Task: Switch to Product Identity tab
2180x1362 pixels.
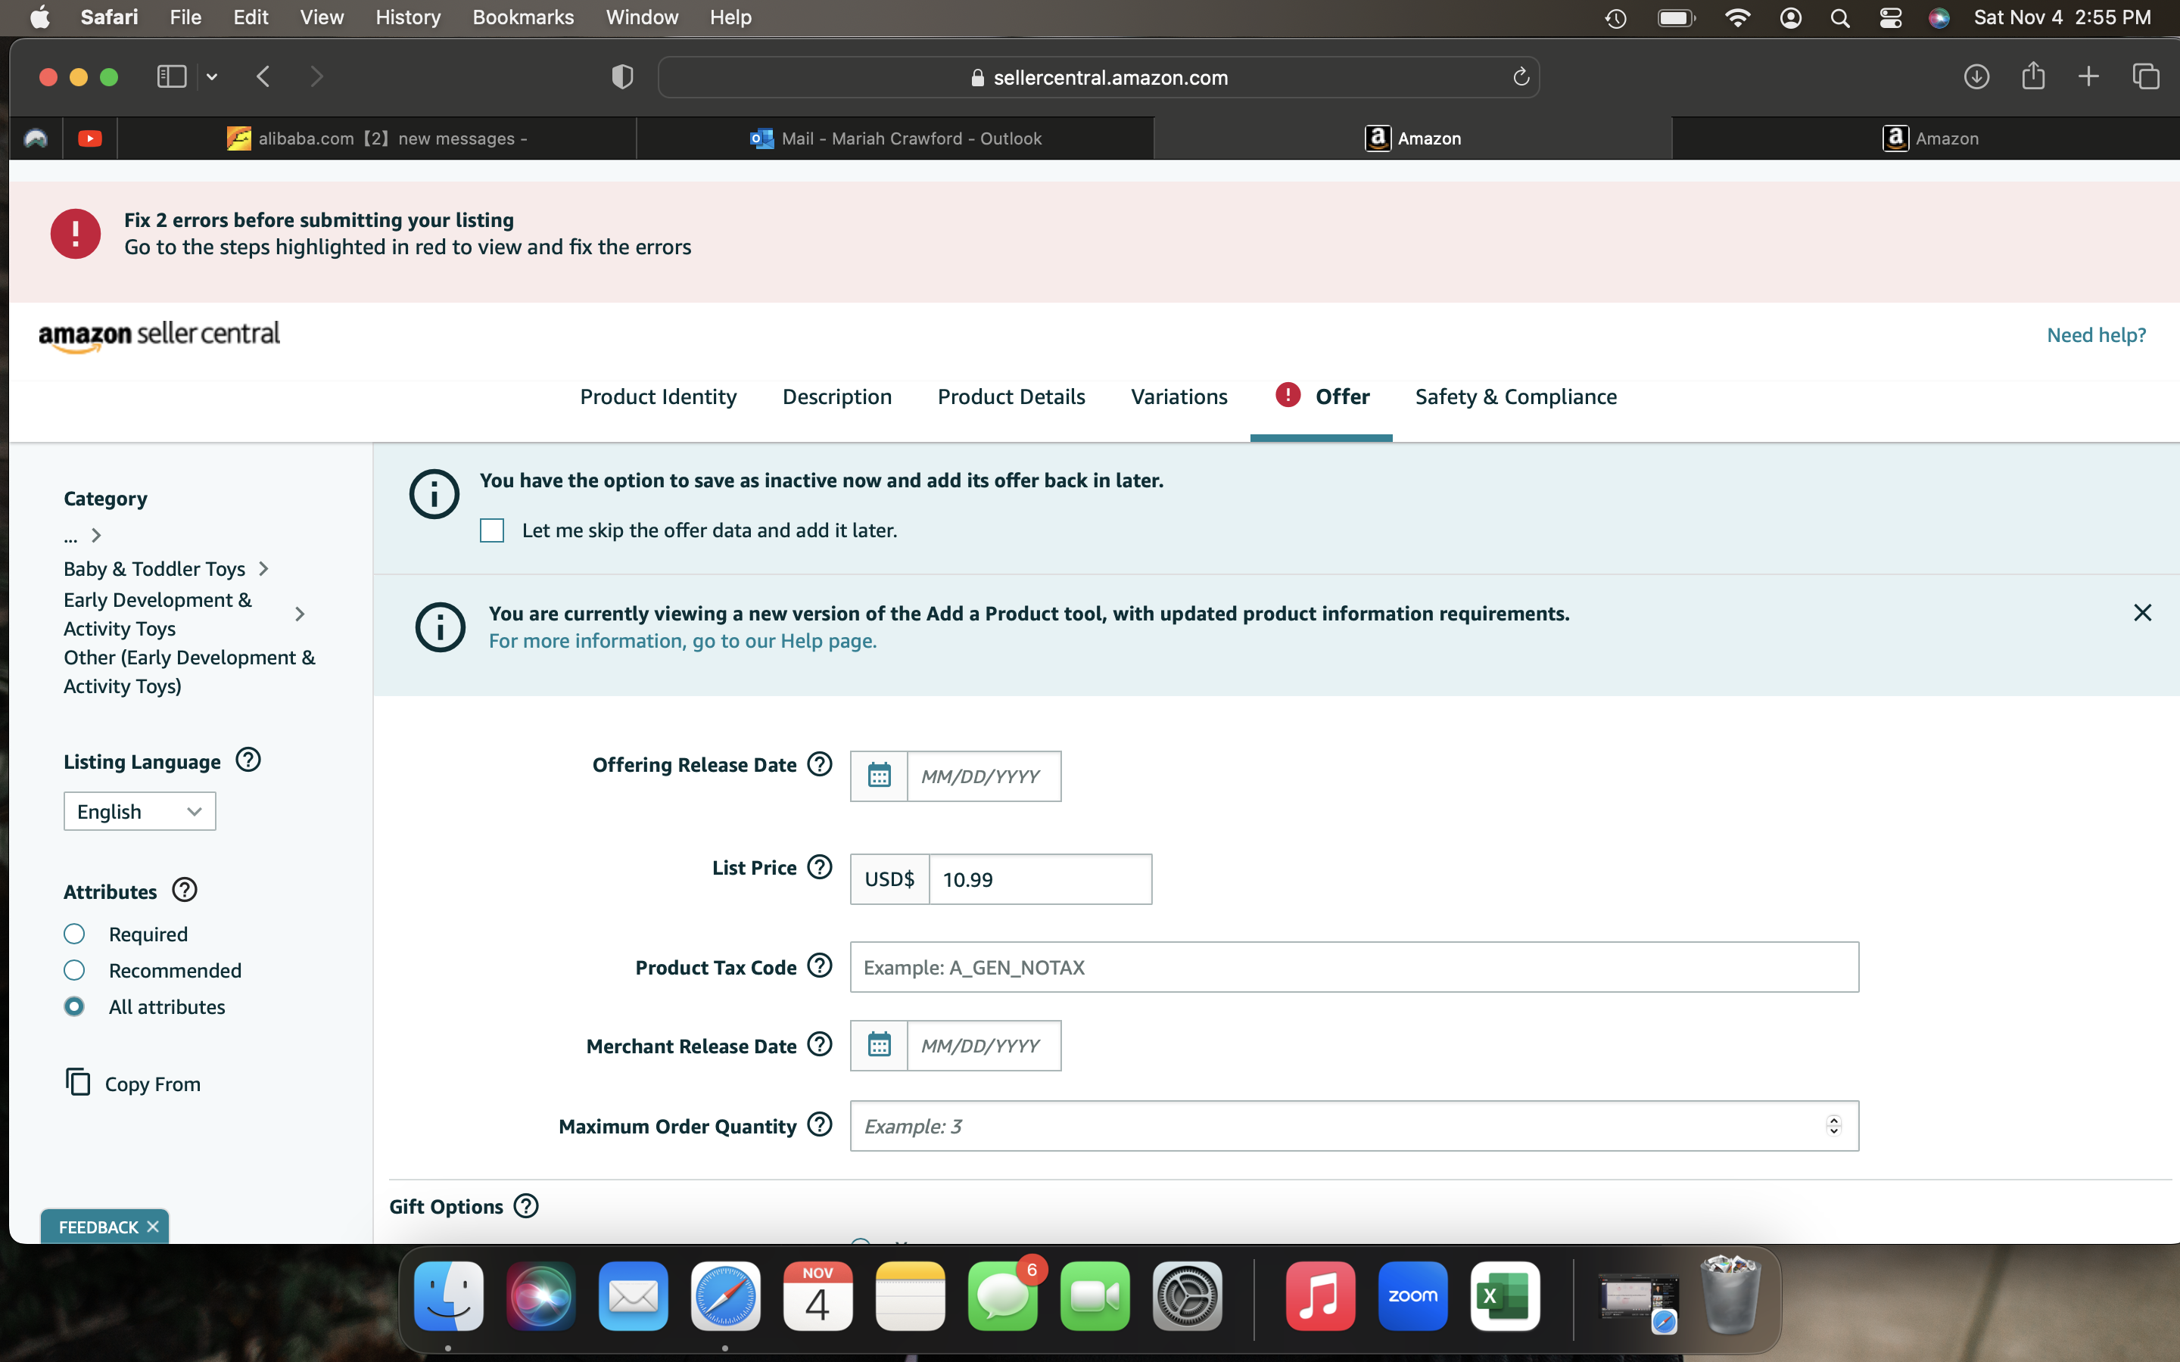Action: (658, 396)
